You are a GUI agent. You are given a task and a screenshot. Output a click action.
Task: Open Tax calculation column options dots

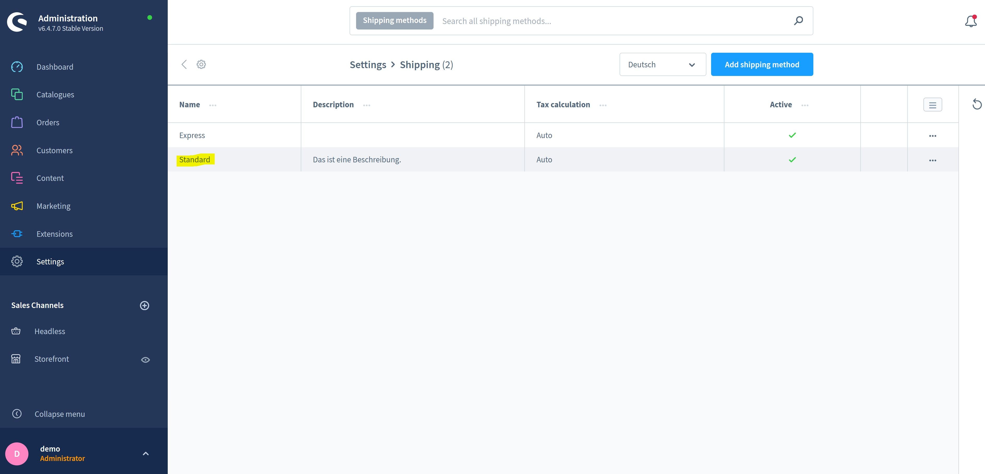click(x=603, y=105)
